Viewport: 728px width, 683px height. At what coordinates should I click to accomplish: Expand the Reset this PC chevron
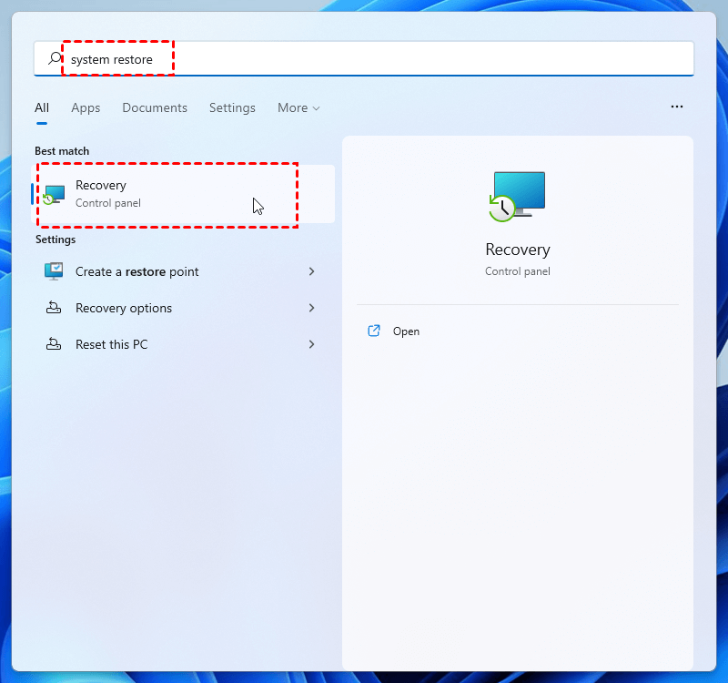pos(311,344)
